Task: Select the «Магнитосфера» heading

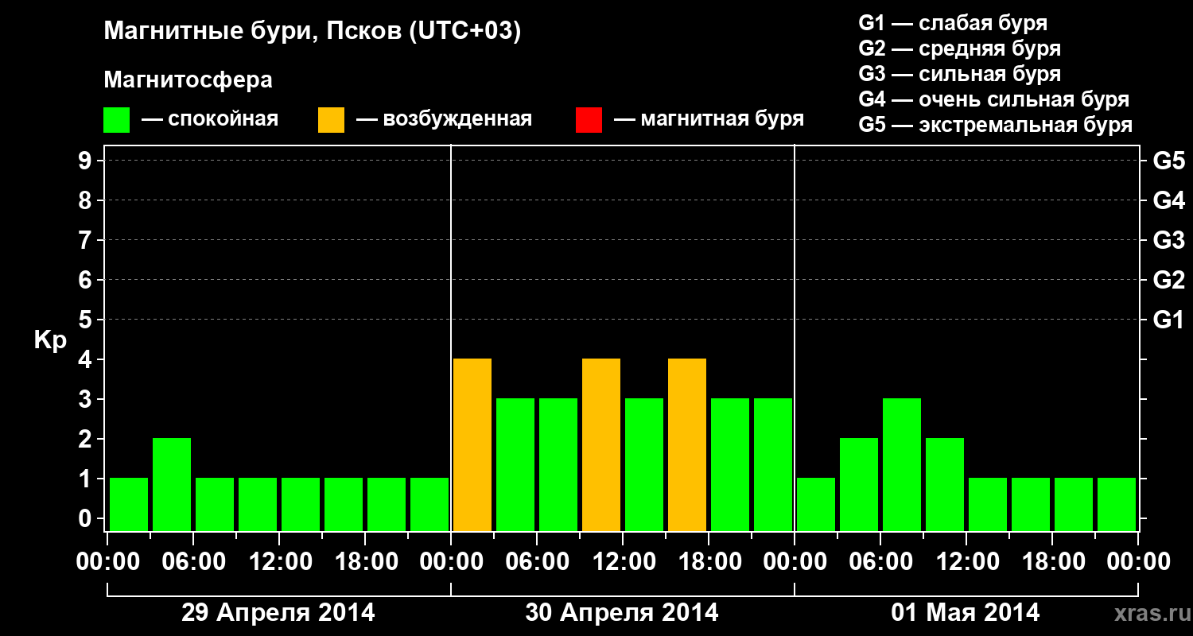Action: coord(188,80)
